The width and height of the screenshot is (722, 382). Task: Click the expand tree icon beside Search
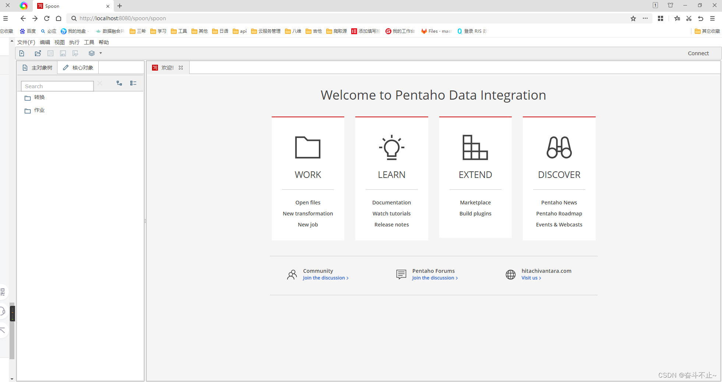[119, 83]
